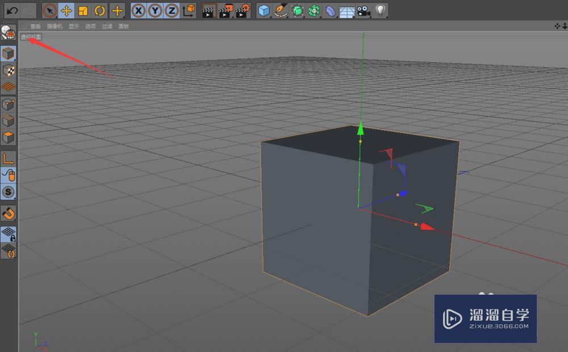Click Render View clapperboard icon
The image size is (568, 352).
point(209,11)
